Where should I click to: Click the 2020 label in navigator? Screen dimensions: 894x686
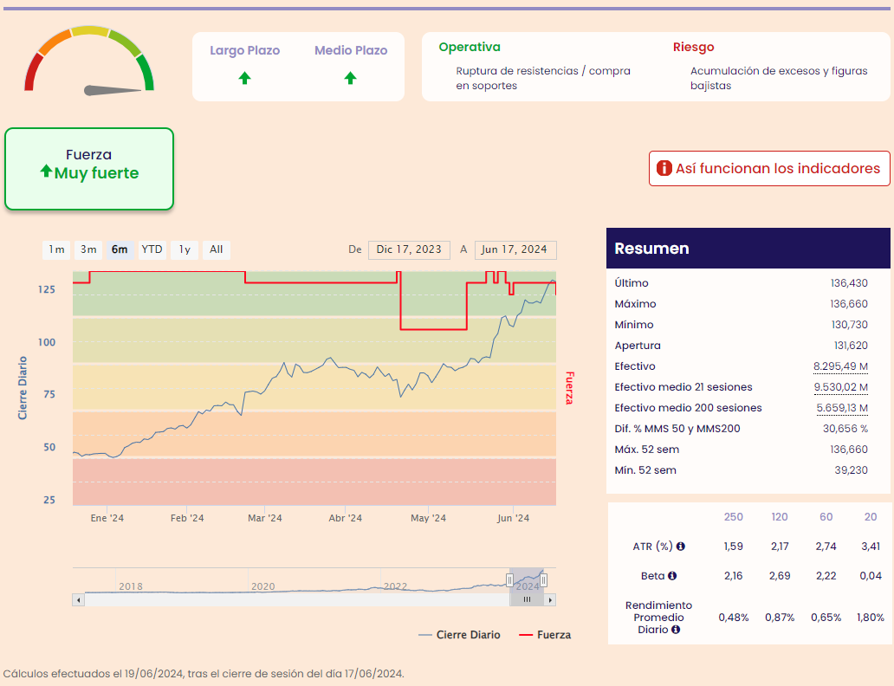[x=262, y=586]
